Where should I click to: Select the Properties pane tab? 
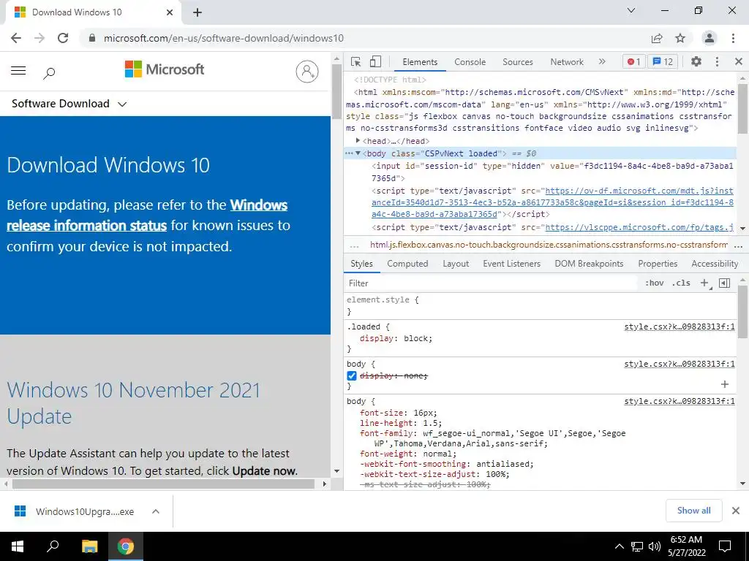pyautogui.click(x=658, y=264)
